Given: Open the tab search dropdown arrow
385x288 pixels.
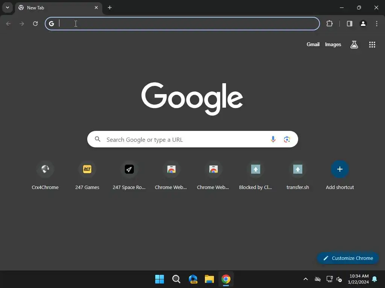Looking at the screenshot, I should (x=8, y=7).
